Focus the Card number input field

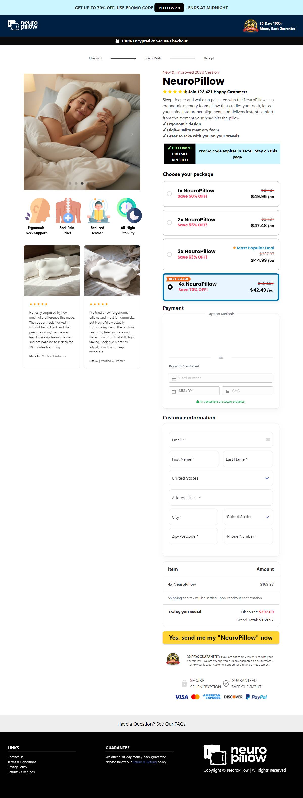[221, 378]
